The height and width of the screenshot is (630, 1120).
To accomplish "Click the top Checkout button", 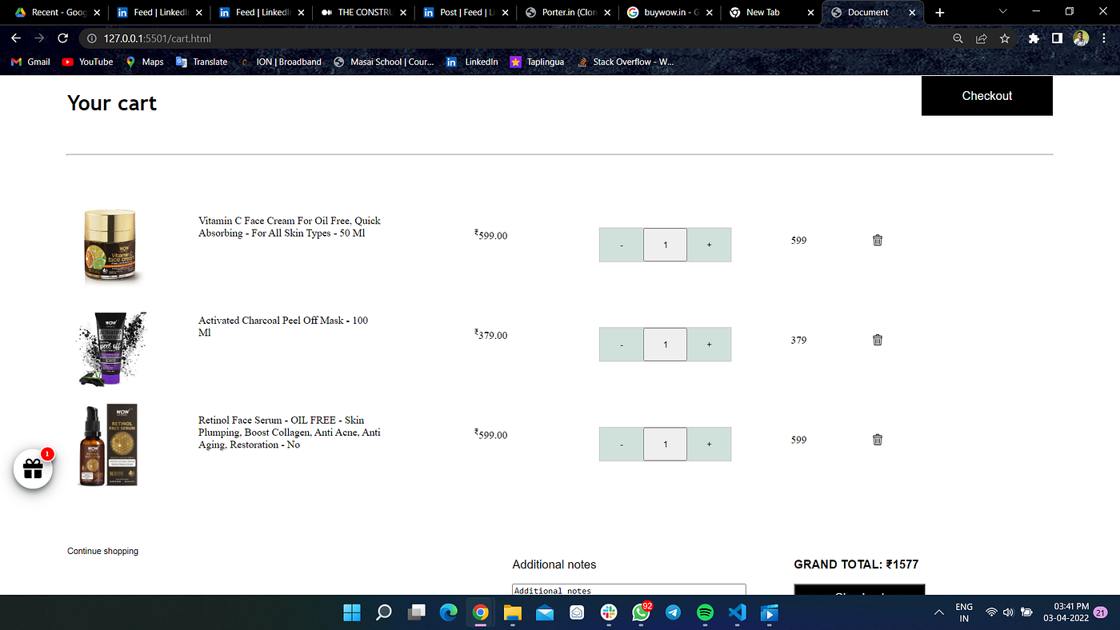I will coord(986,96).
